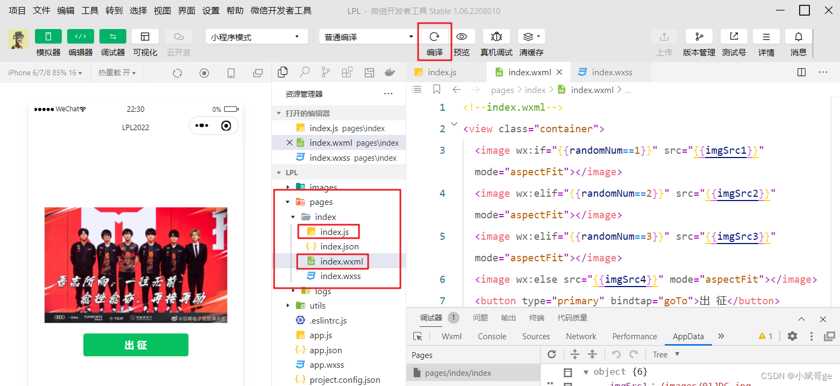Open the Messages (消息) bell icon

[x=799, y=37]
